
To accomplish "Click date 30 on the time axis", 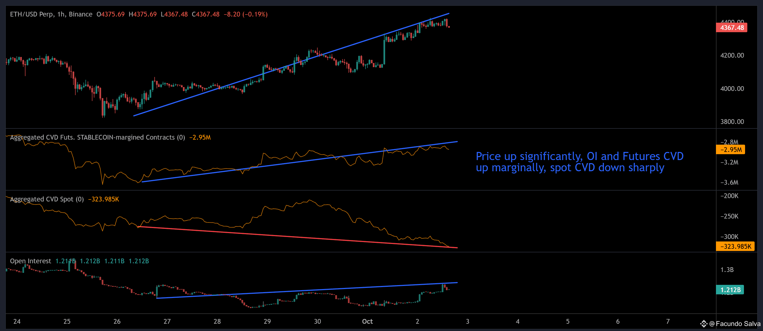I will pyautogui.click(x=317, y=321).
